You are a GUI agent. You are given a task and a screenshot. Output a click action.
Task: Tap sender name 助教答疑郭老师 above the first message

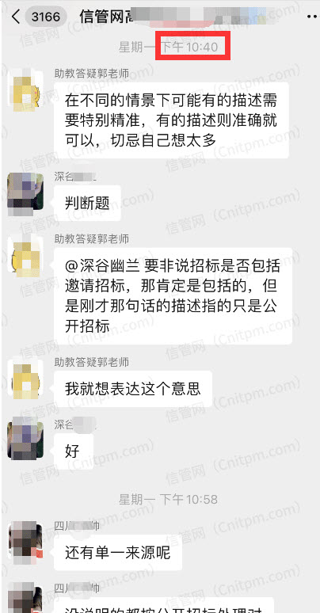(x=92, y=74)
